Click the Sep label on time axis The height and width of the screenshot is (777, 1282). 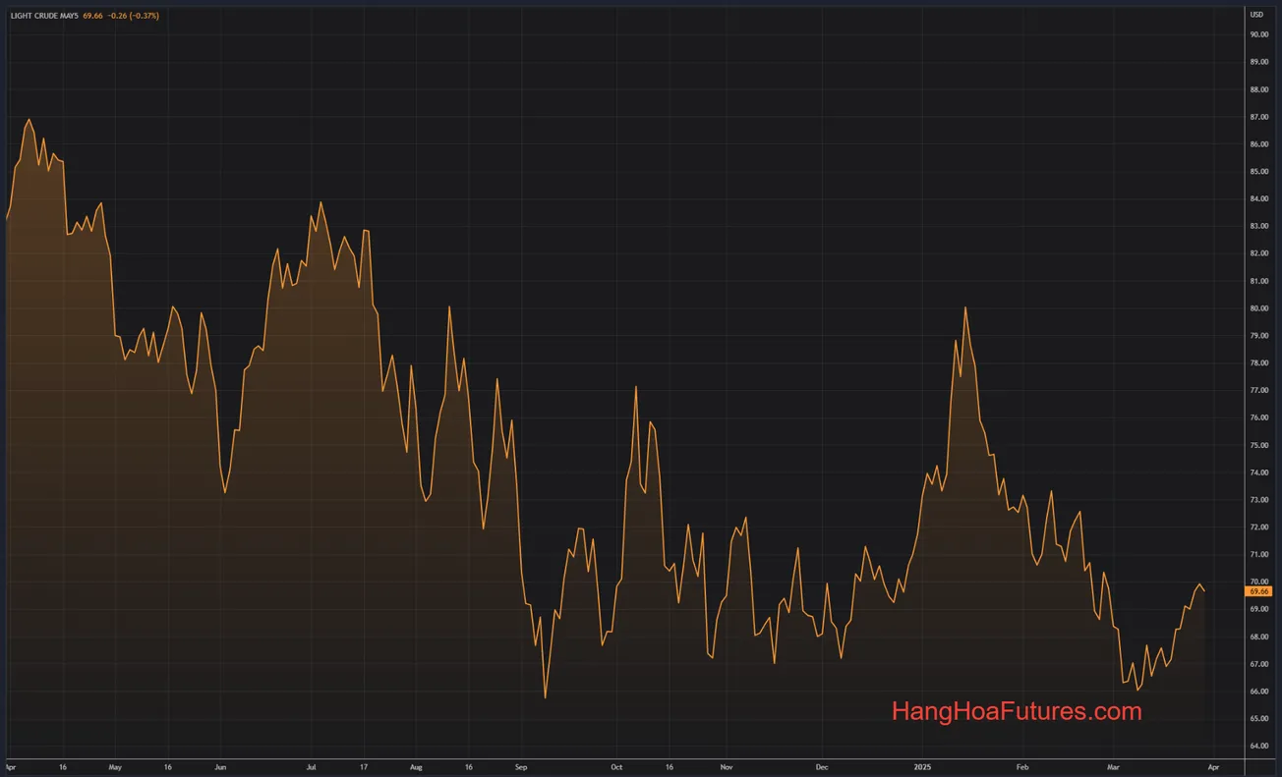tap(521, 766)
